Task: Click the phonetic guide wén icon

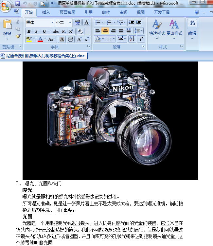Action: pos(78,23)
